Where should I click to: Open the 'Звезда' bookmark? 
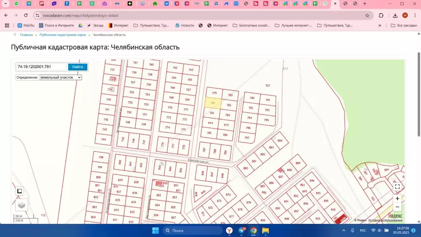(95, 25)
